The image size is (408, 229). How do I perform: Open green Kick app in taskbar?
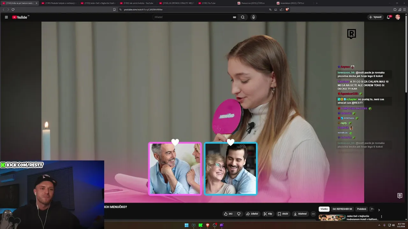coord(200,225)
